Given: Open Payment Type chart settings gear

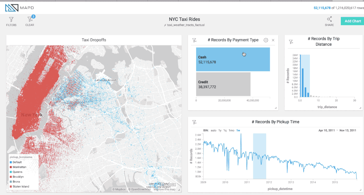Looking at the screenshot, I should tap(266, 40).
